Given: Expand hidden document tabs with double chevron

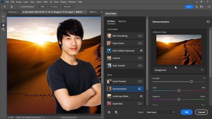Looking at the screenshot, I should (102, 12).
